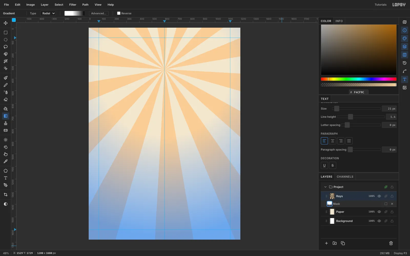The image size is (410, 256).
Task: Select the Clone stamp tool
Action: click(x=6, y=123)
